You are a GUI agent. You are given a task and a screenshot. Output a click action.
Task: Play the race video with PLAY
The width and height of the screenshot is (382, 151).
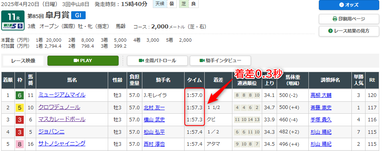pyautogui.click(x=83, y=61)
